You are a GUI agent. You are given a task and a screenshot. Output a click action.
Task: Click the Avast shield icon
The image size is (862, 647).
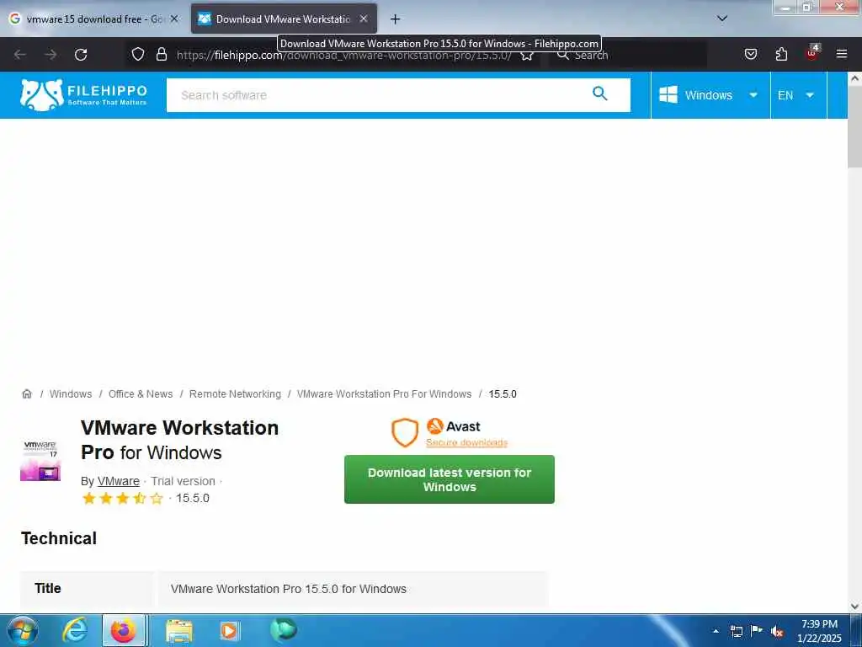pyautogui.click(x=405, y=432)
